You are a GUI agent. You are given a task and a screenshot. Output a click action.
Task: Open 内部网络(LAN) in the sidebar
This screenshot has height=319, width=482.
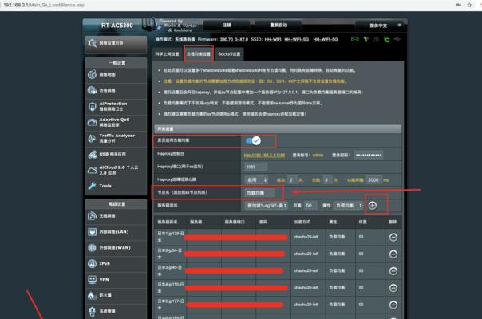pyautogui.click(x=116, y=232)
